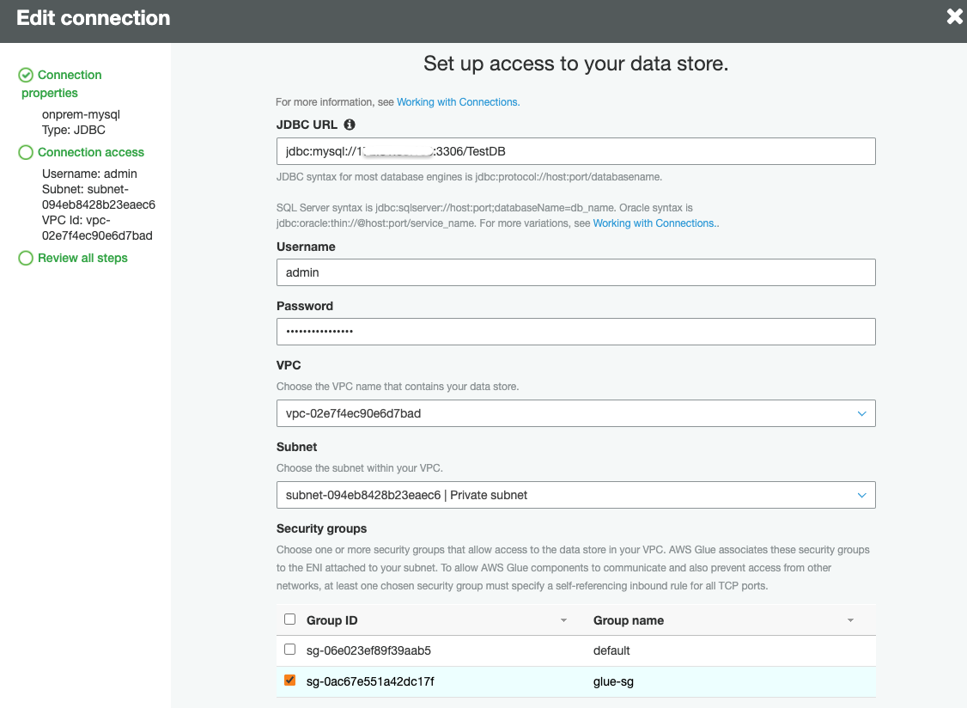This screenshot has width=967, height=708.
Task: Open the Connection access step
Action: click(x=91, y=152)
